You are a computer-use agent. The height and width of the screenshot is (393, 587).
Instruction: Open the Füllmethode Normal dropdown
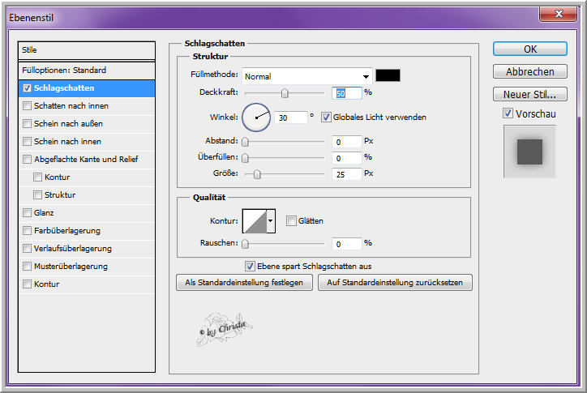306,76
